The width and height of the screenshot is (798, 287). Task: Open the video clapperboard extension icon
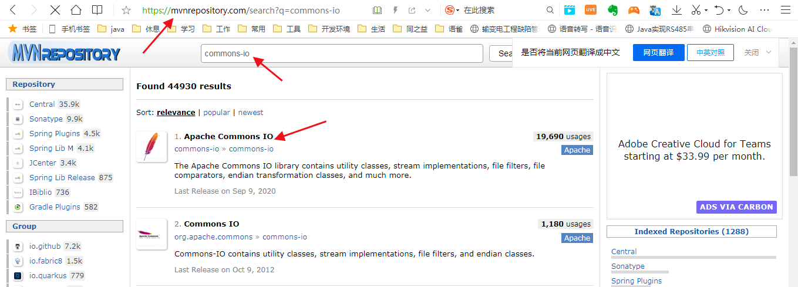point(570,10)
